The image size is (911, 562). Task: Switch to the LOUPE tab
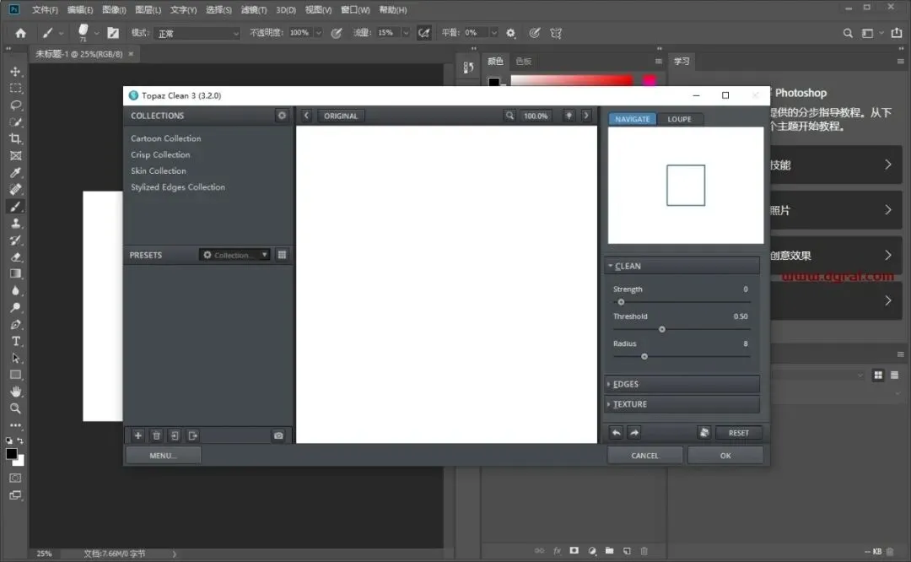pos(679,119)
